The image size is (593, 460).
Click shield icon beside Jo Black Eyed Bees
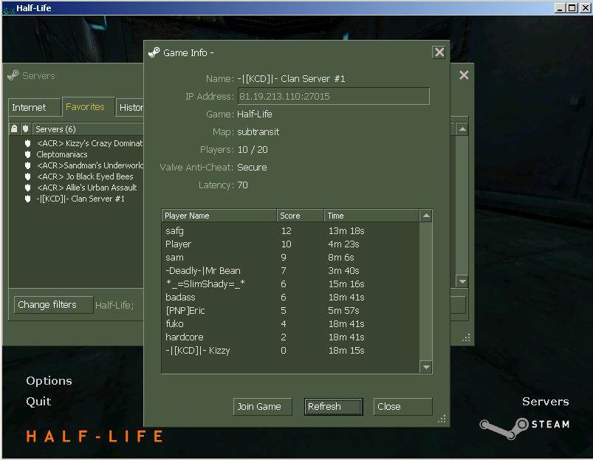click(27, 176)
